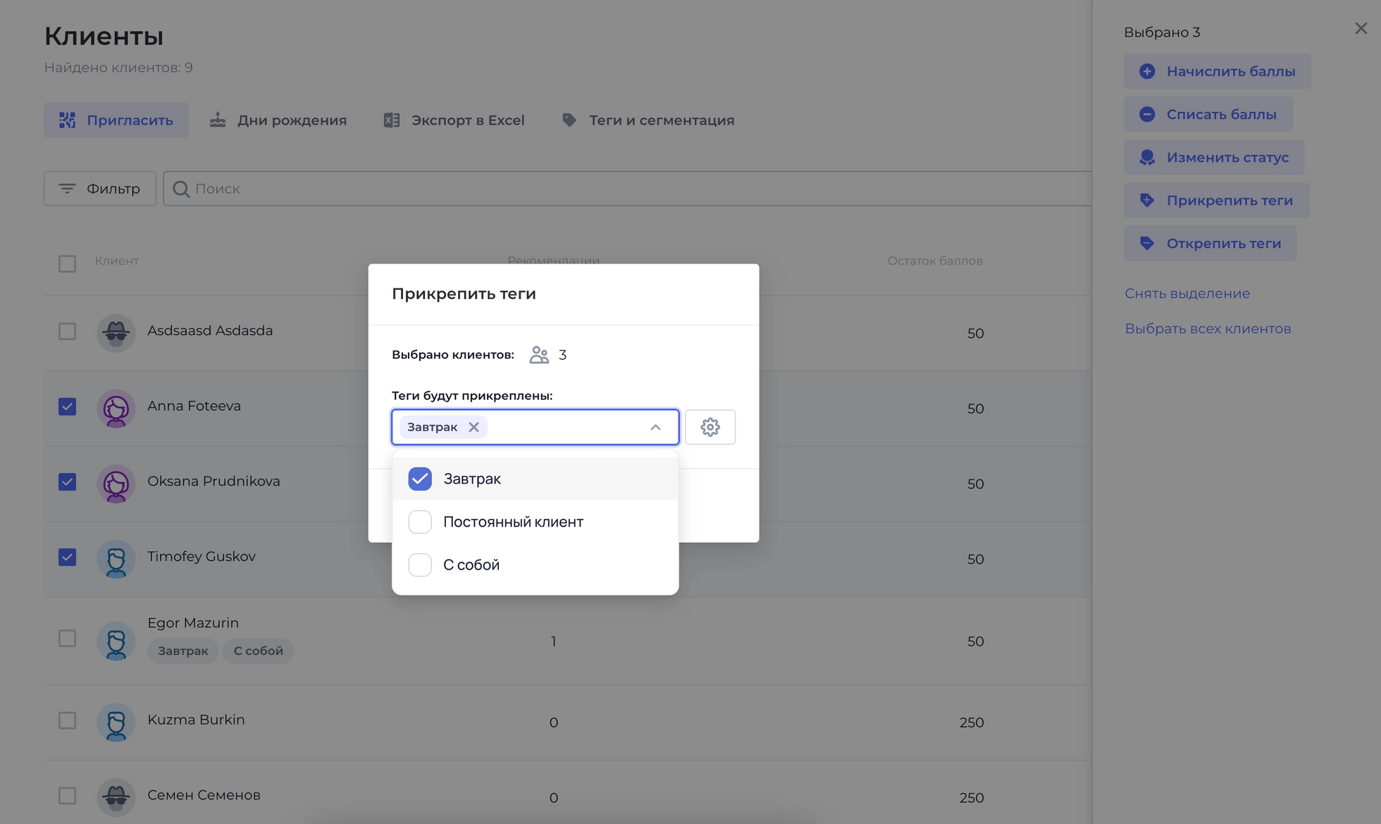The height and width of the screenshot is (824, 1381).
Task: Open the Фильтр button
Action: [100, 189]
